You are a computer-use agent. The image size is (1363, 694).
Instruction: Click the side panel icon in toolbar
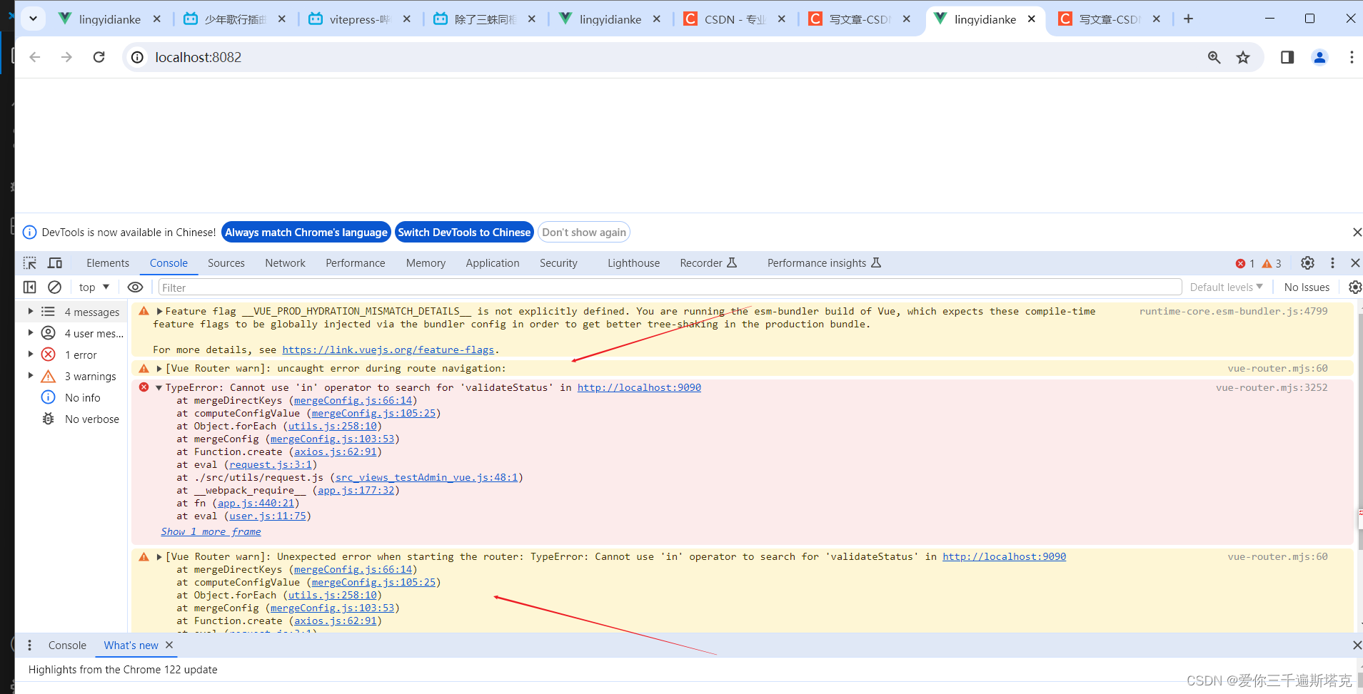(x=1287, y=57)
